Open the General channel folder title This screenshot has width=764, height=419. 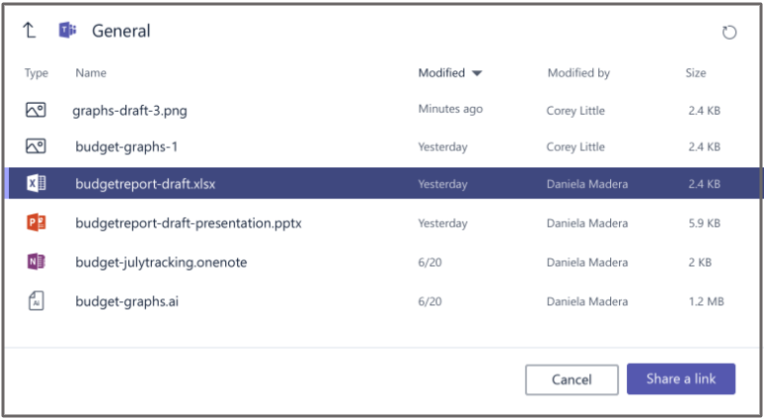[x=121, y=31]
